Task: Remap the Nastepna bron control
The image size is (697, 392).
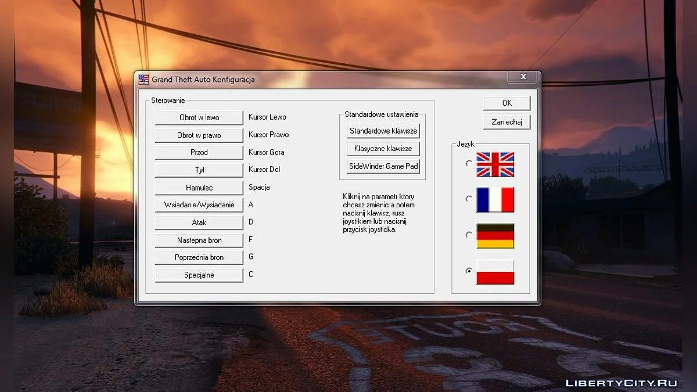Action: [199, 240]
